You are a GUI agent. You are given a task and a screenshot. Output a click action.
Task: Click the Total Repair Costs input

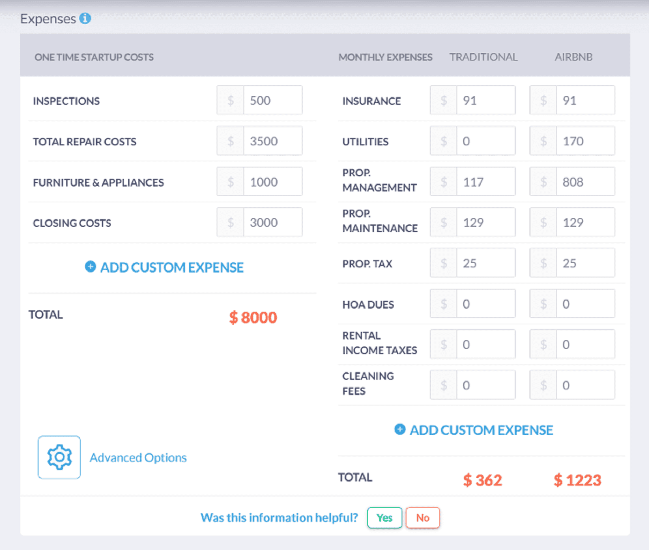(x=273, y=141)
